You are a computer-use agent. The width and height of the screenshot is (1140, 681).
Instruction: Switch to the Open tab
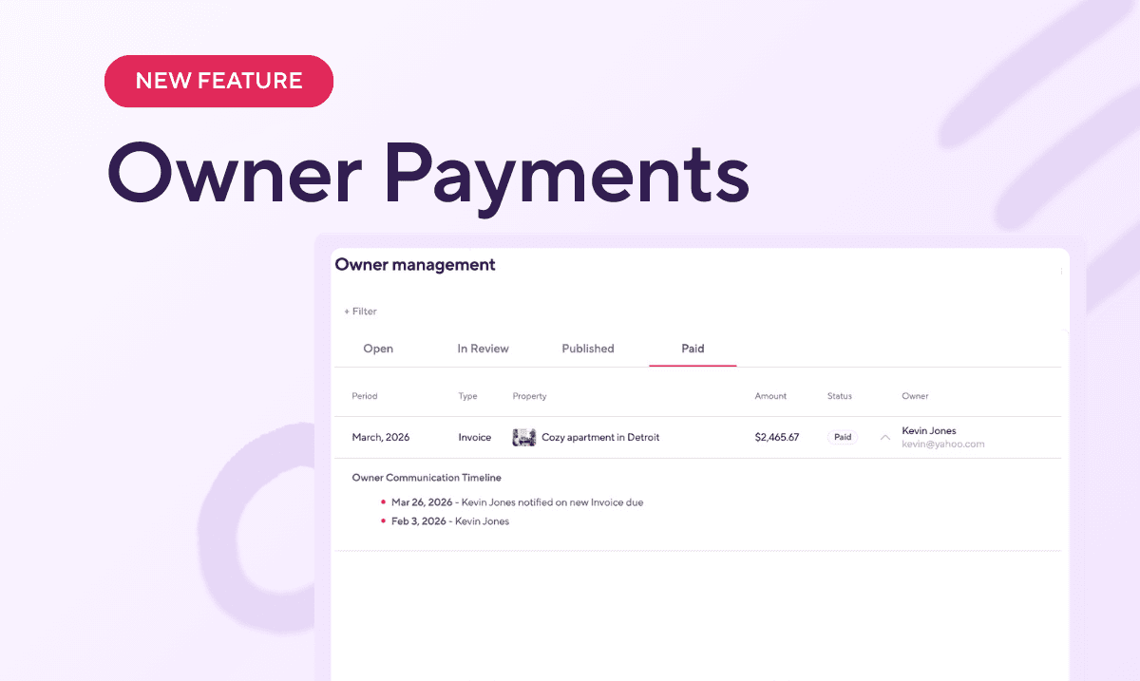[377, 349]
